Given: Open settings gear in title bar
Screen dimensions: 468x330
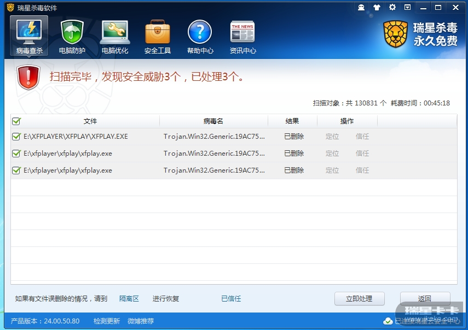Looking at the screenshot, I should tap(392, 7).
